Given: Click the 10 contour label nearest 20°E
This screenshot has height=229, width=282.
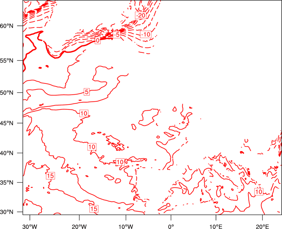Looking at the screenshot, I should (x=259, y=192).
